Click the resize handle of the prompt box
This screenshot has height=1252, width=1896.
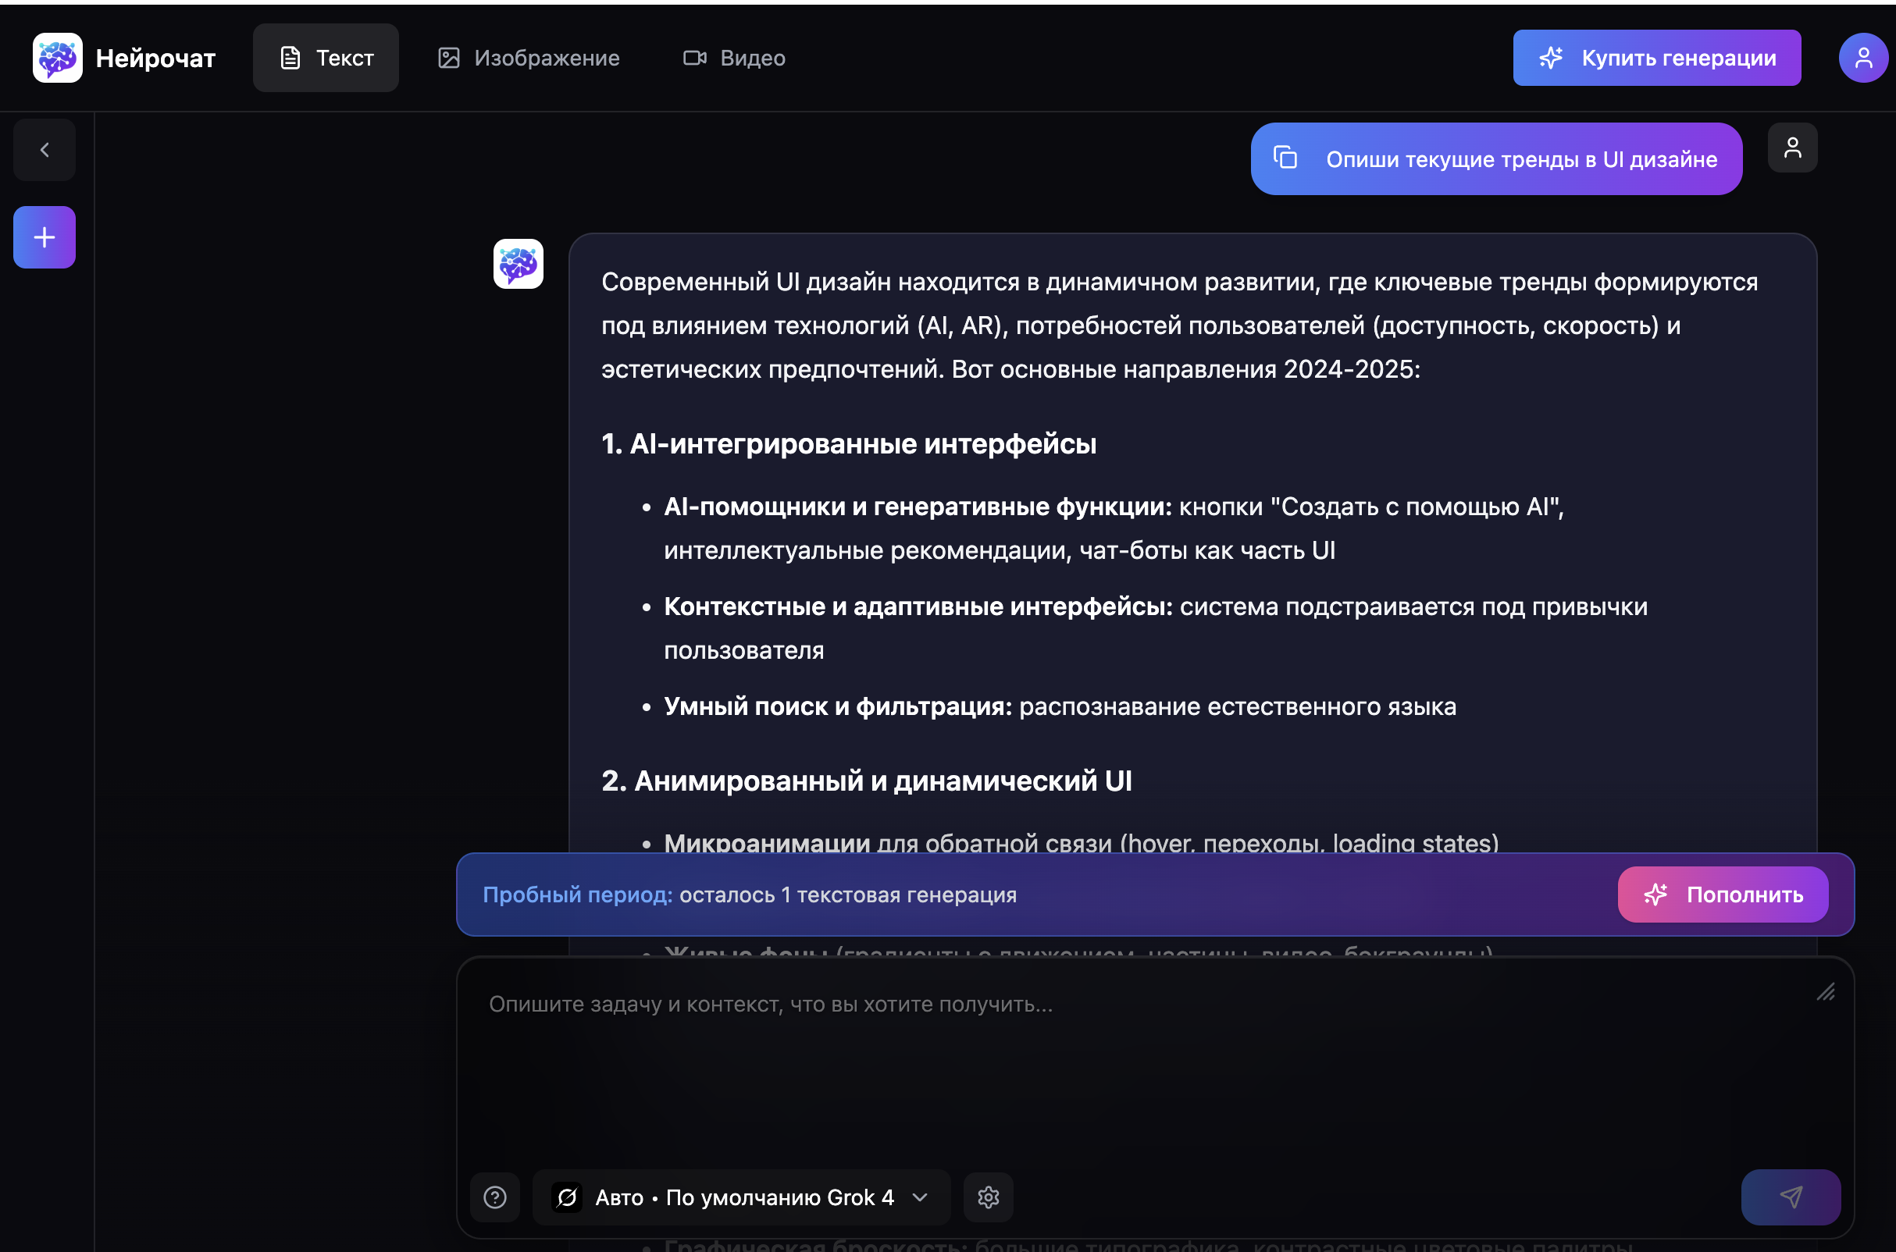pyautogui.click(x=1826, y=993)
